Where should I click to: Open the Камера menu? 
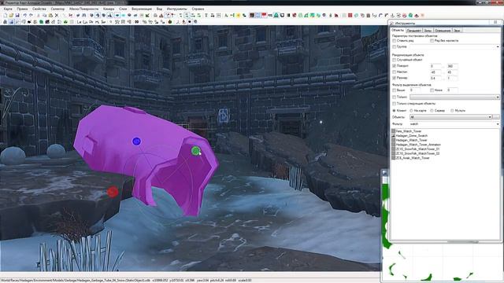click(109, 9)
